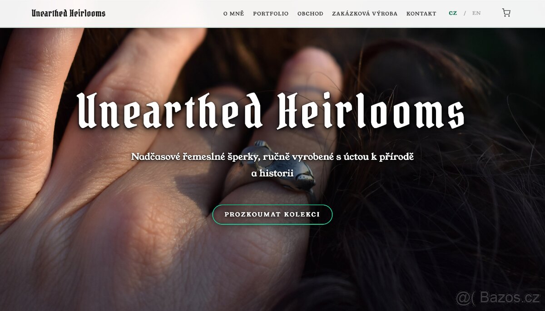Click the 'a historii' line of the tagline
The image size is (545, 311).
click(272, 173)
